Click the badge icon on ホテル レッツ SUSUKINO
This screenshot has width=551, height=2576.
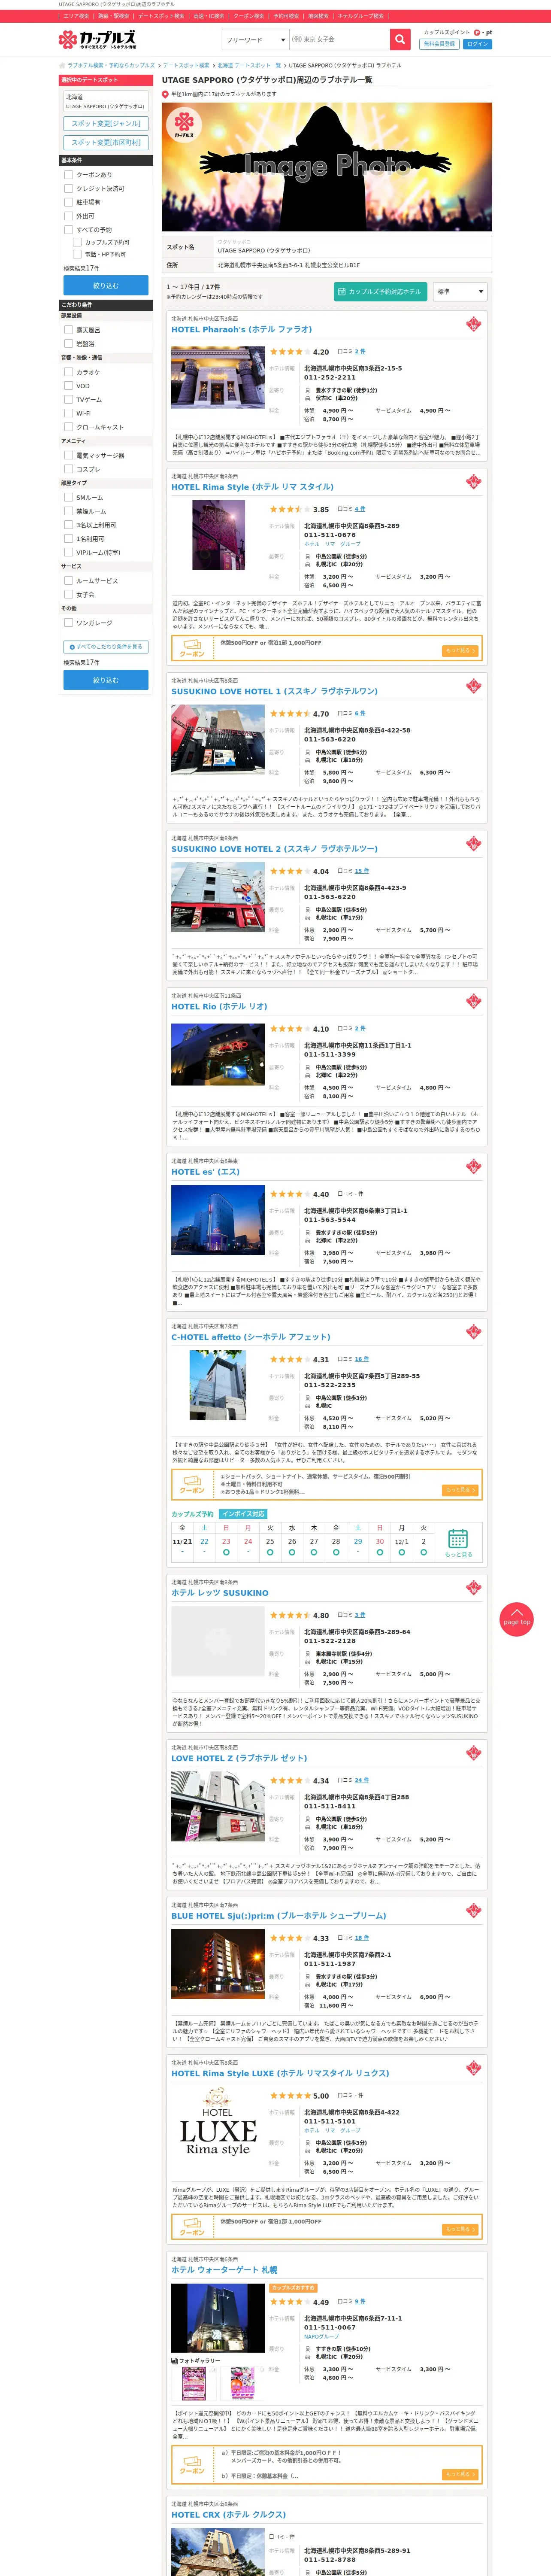(474, 1588)
